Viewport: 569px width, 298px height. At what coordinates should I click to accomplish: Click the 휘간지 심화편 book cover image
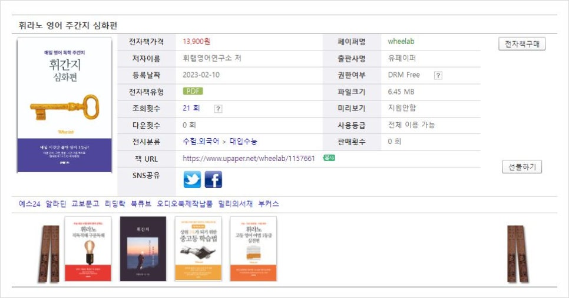[x=64, y=105]
